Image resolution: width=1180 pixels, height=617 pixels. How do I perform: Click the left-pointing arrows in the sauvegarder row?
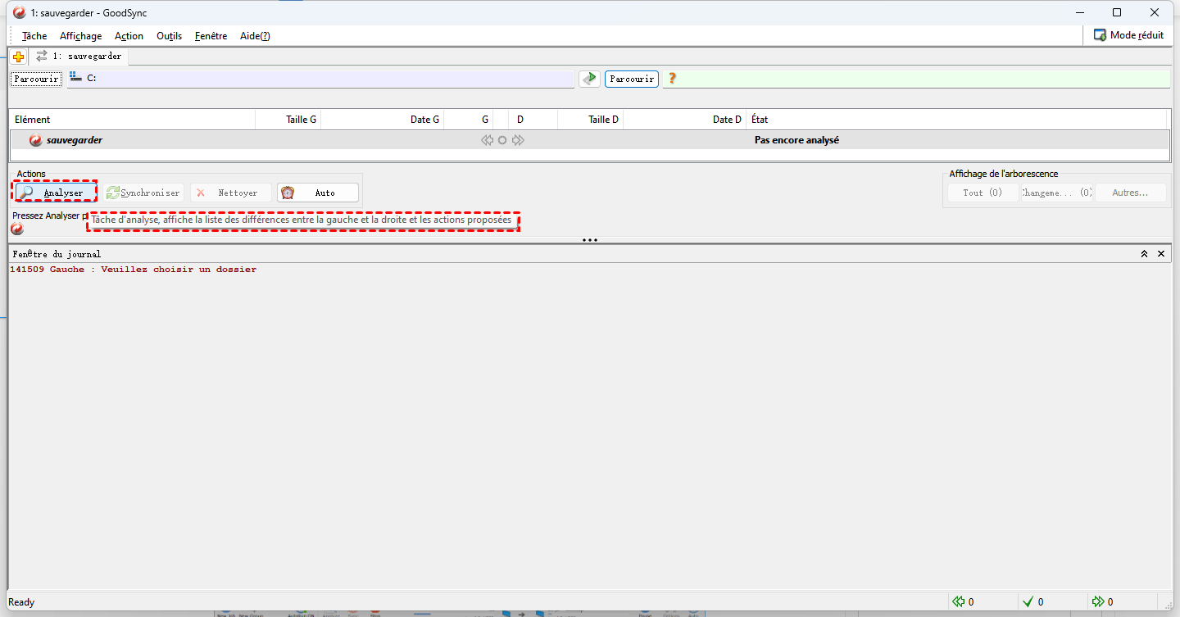pos(488,140)
